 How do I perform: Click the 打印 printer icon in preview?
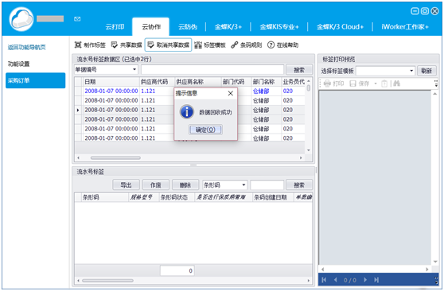click(x=327, y=83)
